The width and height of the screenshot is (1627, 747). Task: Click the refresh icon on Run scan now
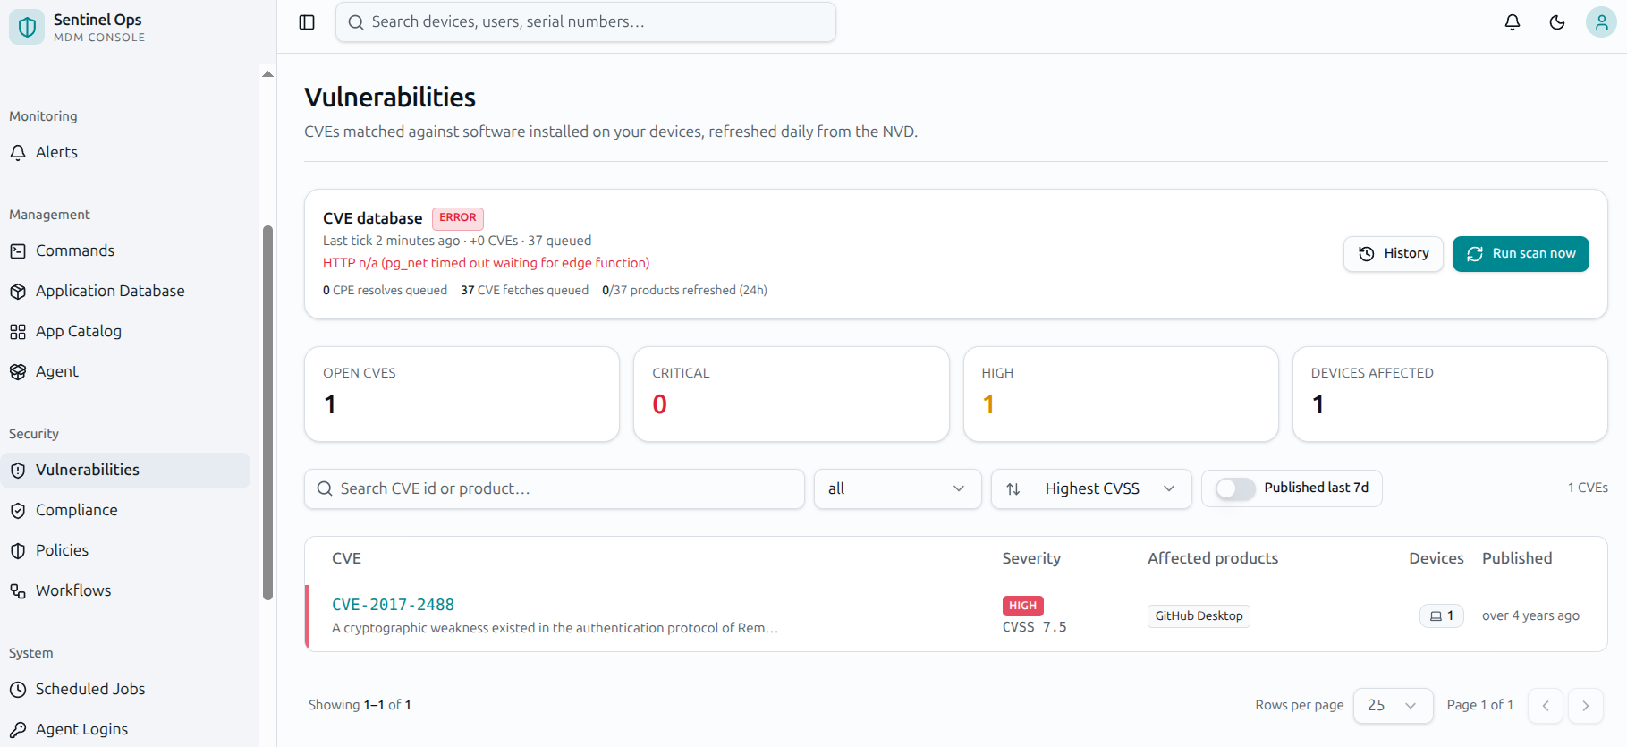coord(1475,254)
